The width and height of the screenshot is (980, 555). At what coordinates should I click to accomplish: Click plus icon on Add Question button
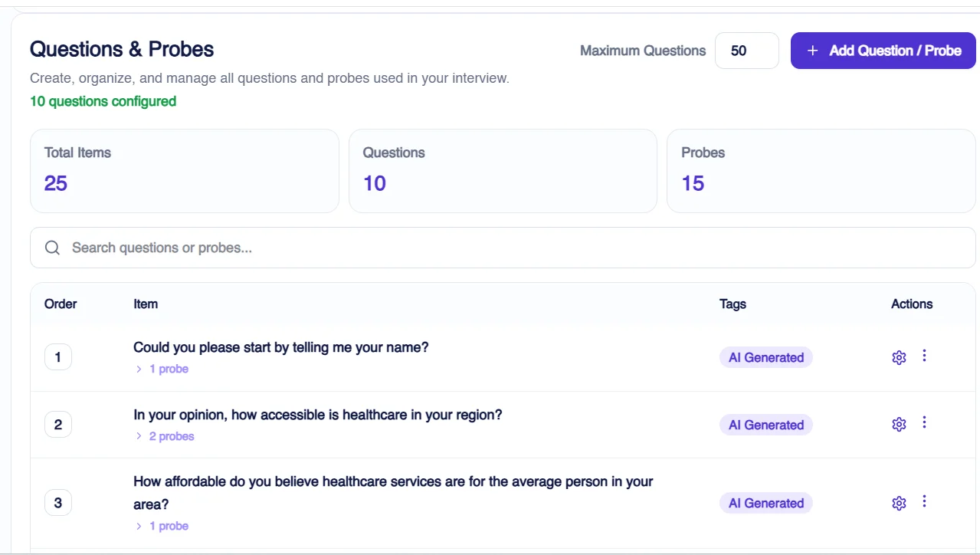pos(813,51)
